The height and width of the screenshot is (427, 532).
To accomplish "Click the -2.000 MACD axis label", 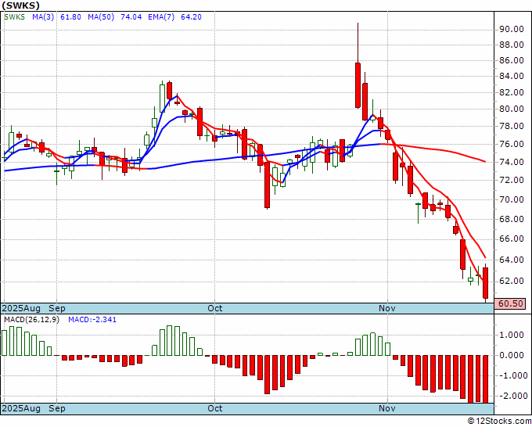I will (x=513, y=396).
